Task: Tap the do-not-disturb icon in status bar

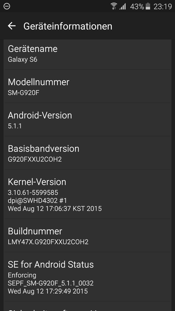Action: pos(7,6)
